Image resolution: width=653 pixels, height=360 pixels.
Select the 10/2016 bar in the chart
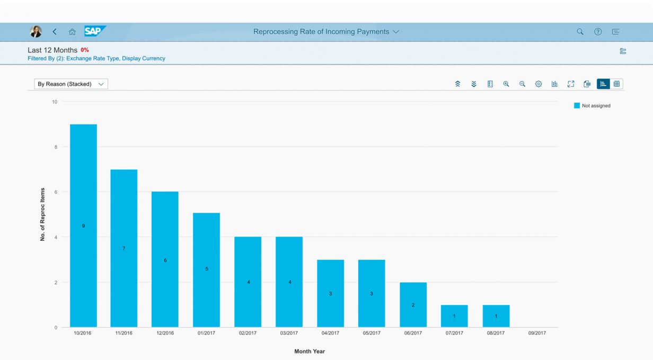click(83, 226)
